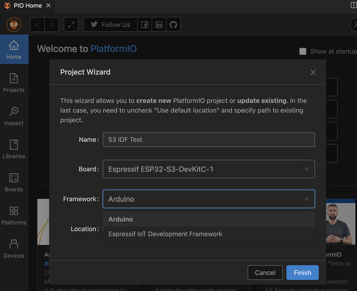Screen dimensions: 357x291
Task: Select Espressif IoT Development Framework option
Action: (x=209, y=234)
